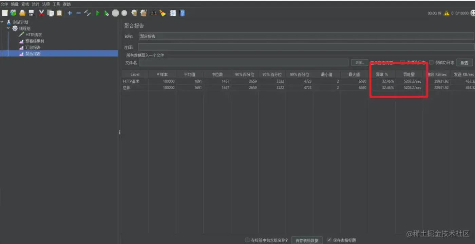Click the 异常 % column header
The height and width of the screenshot is (244, 475).
click(382, 74)
